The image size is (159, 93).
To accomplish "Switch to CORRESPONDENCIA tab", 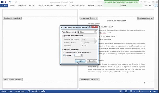I will (77, 6).
